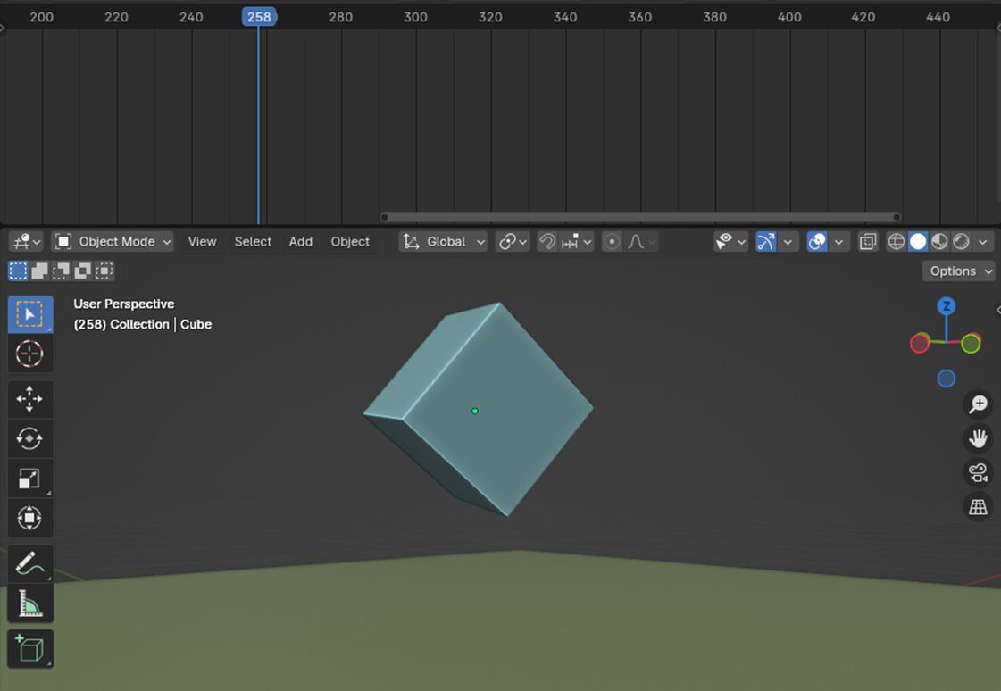Viewport: 1001px width, 691px height.
Task: Click the Transform tool icon
Action: click(x=29, y=518)
